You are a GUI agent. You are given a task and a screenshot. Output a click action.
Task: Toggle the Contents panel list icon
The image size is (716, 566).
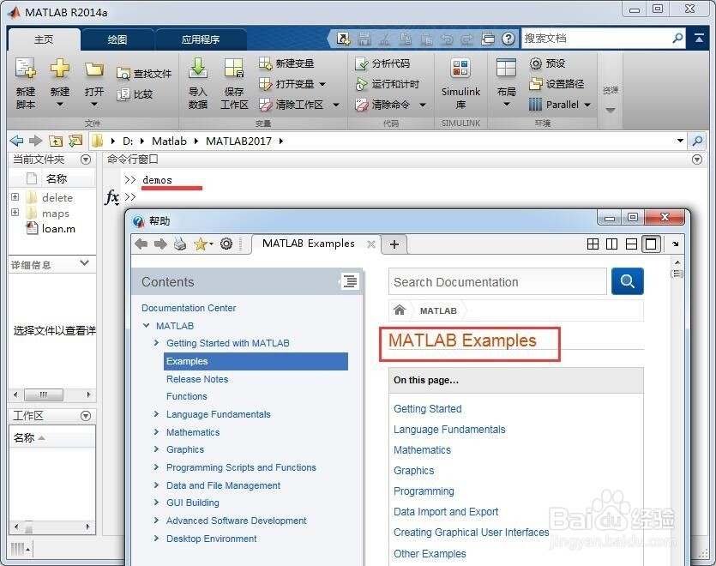pyautogui.click(x=350, y=281)
